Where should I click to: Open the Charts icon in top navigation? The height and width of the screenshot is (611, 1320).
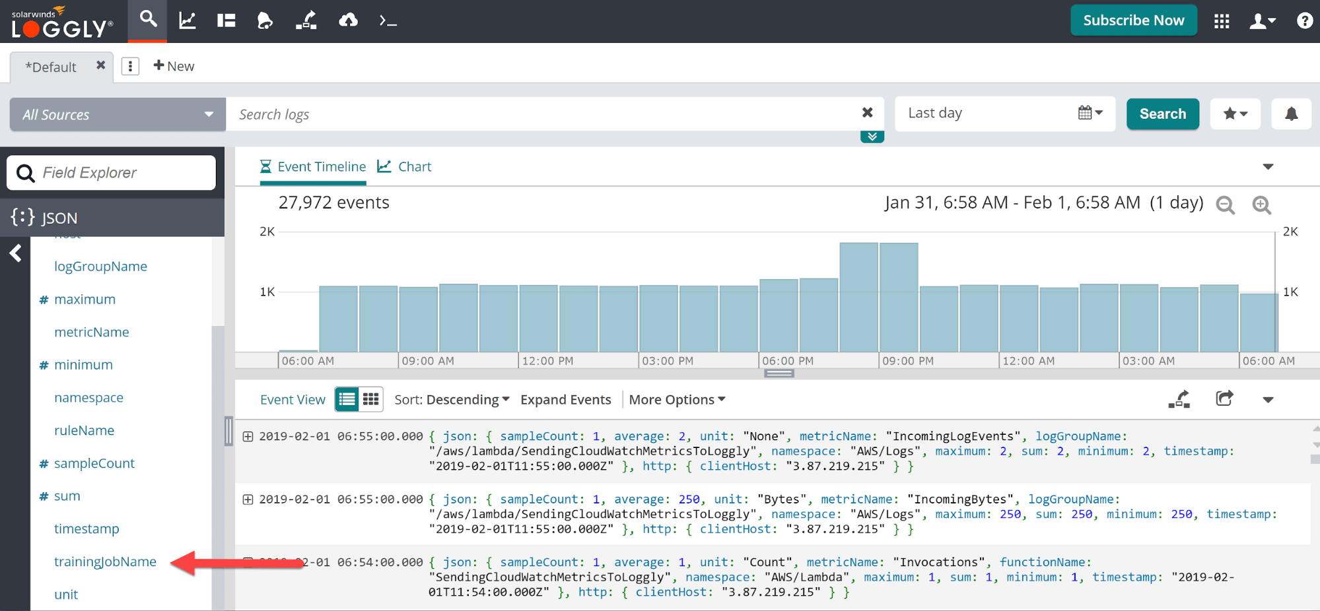coord(188,20)
